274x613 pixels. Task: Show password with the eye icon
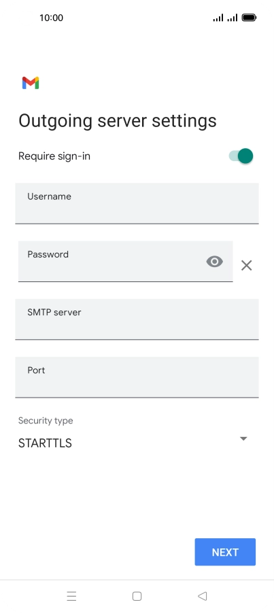215,262
